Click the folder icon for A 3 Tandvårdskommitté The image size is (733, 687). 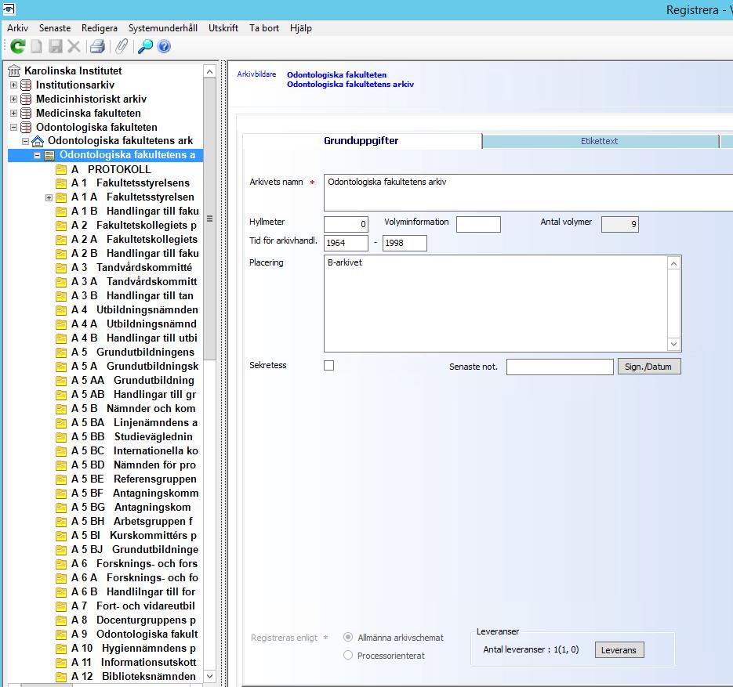pos(61,268)
